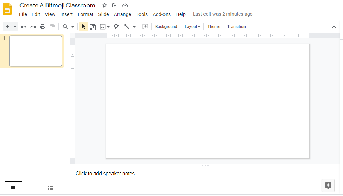The height and width of the screenshot is (196, 343).
Task: Switch to filmstrip view
Action: tap(13, 187)
